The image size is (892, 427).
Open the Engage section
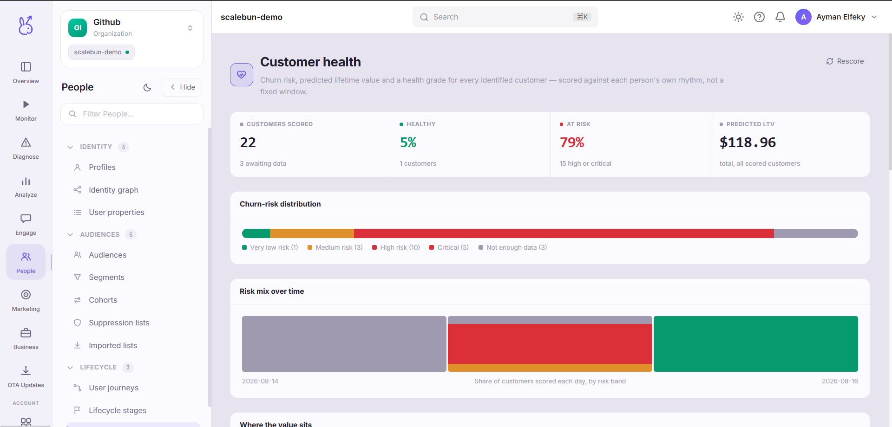pos(26,225)
